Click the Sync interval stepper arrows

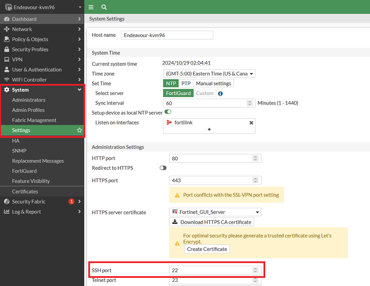tap(250, 103)
